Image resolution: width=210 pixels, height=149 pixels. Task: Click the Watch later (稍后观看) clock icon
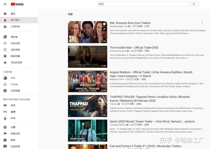pos(5,56)
